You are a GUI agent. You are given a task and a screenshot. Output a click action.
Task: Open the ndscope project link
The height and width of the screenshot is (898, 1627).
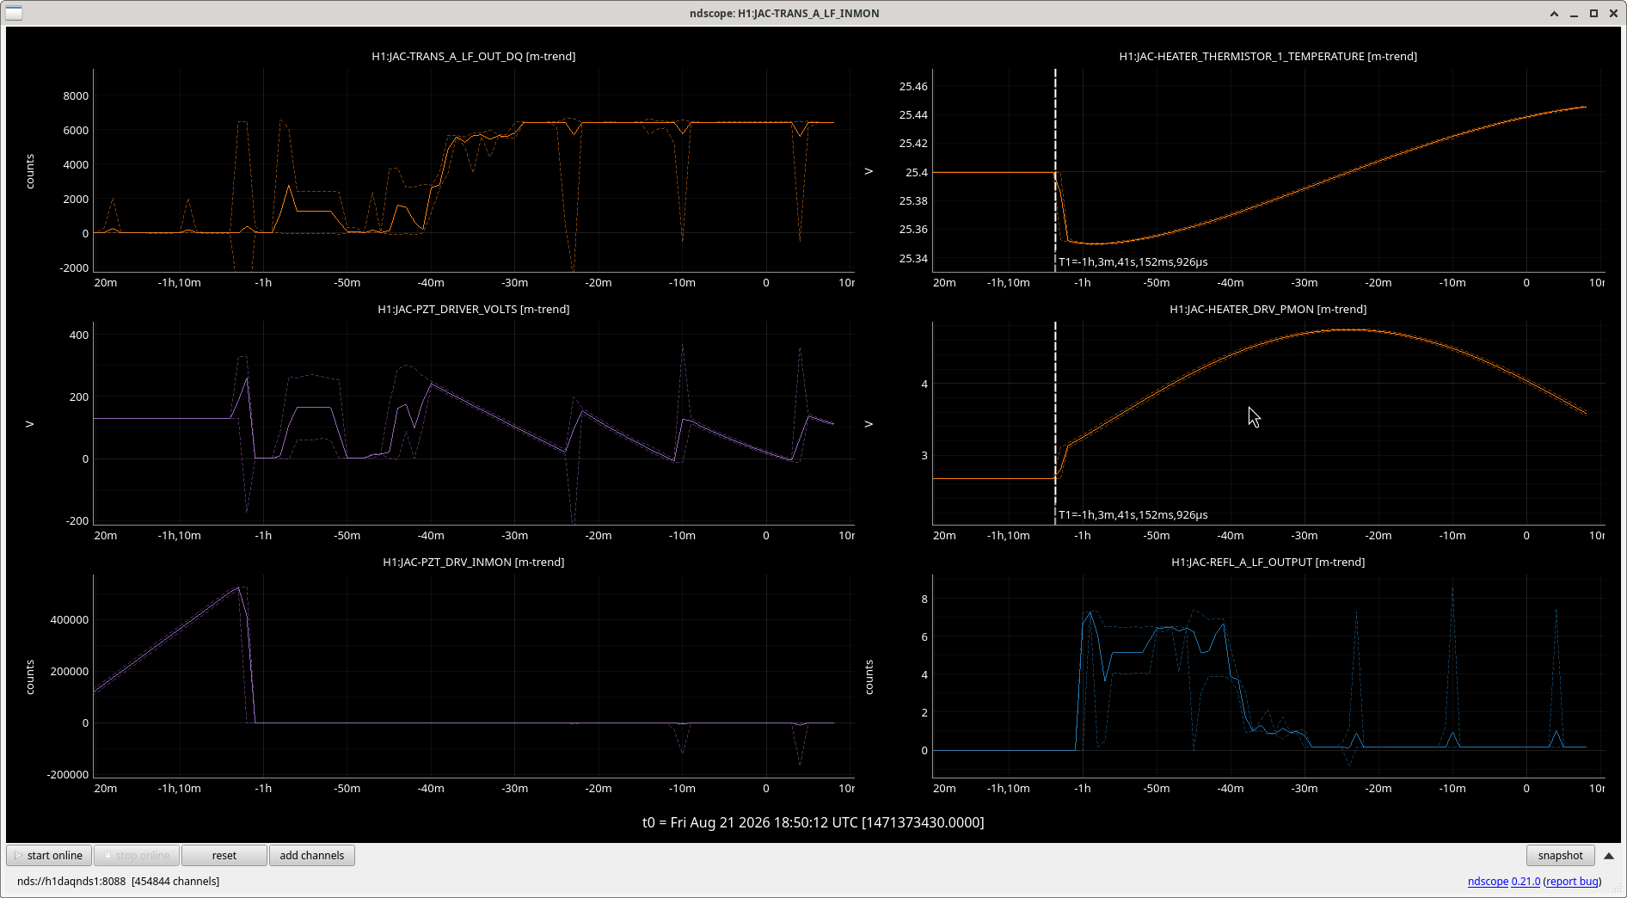click(x=1488, y=882)
